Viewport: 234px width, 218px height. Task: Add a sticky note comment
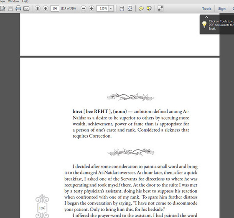click(x=141, y=8)
